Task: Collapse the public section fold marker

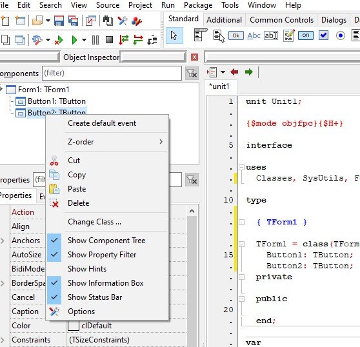Action: [x=241, y=299]
